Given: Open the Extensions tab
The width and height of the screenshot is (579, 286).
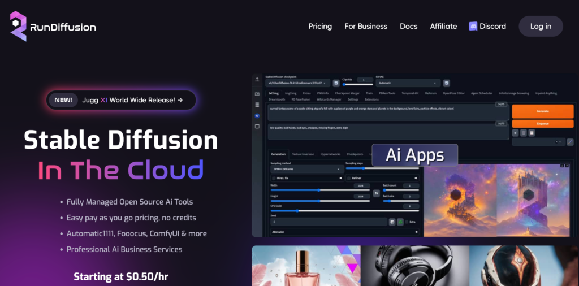Looking at the screenshot, I should (x=371, y=99).
